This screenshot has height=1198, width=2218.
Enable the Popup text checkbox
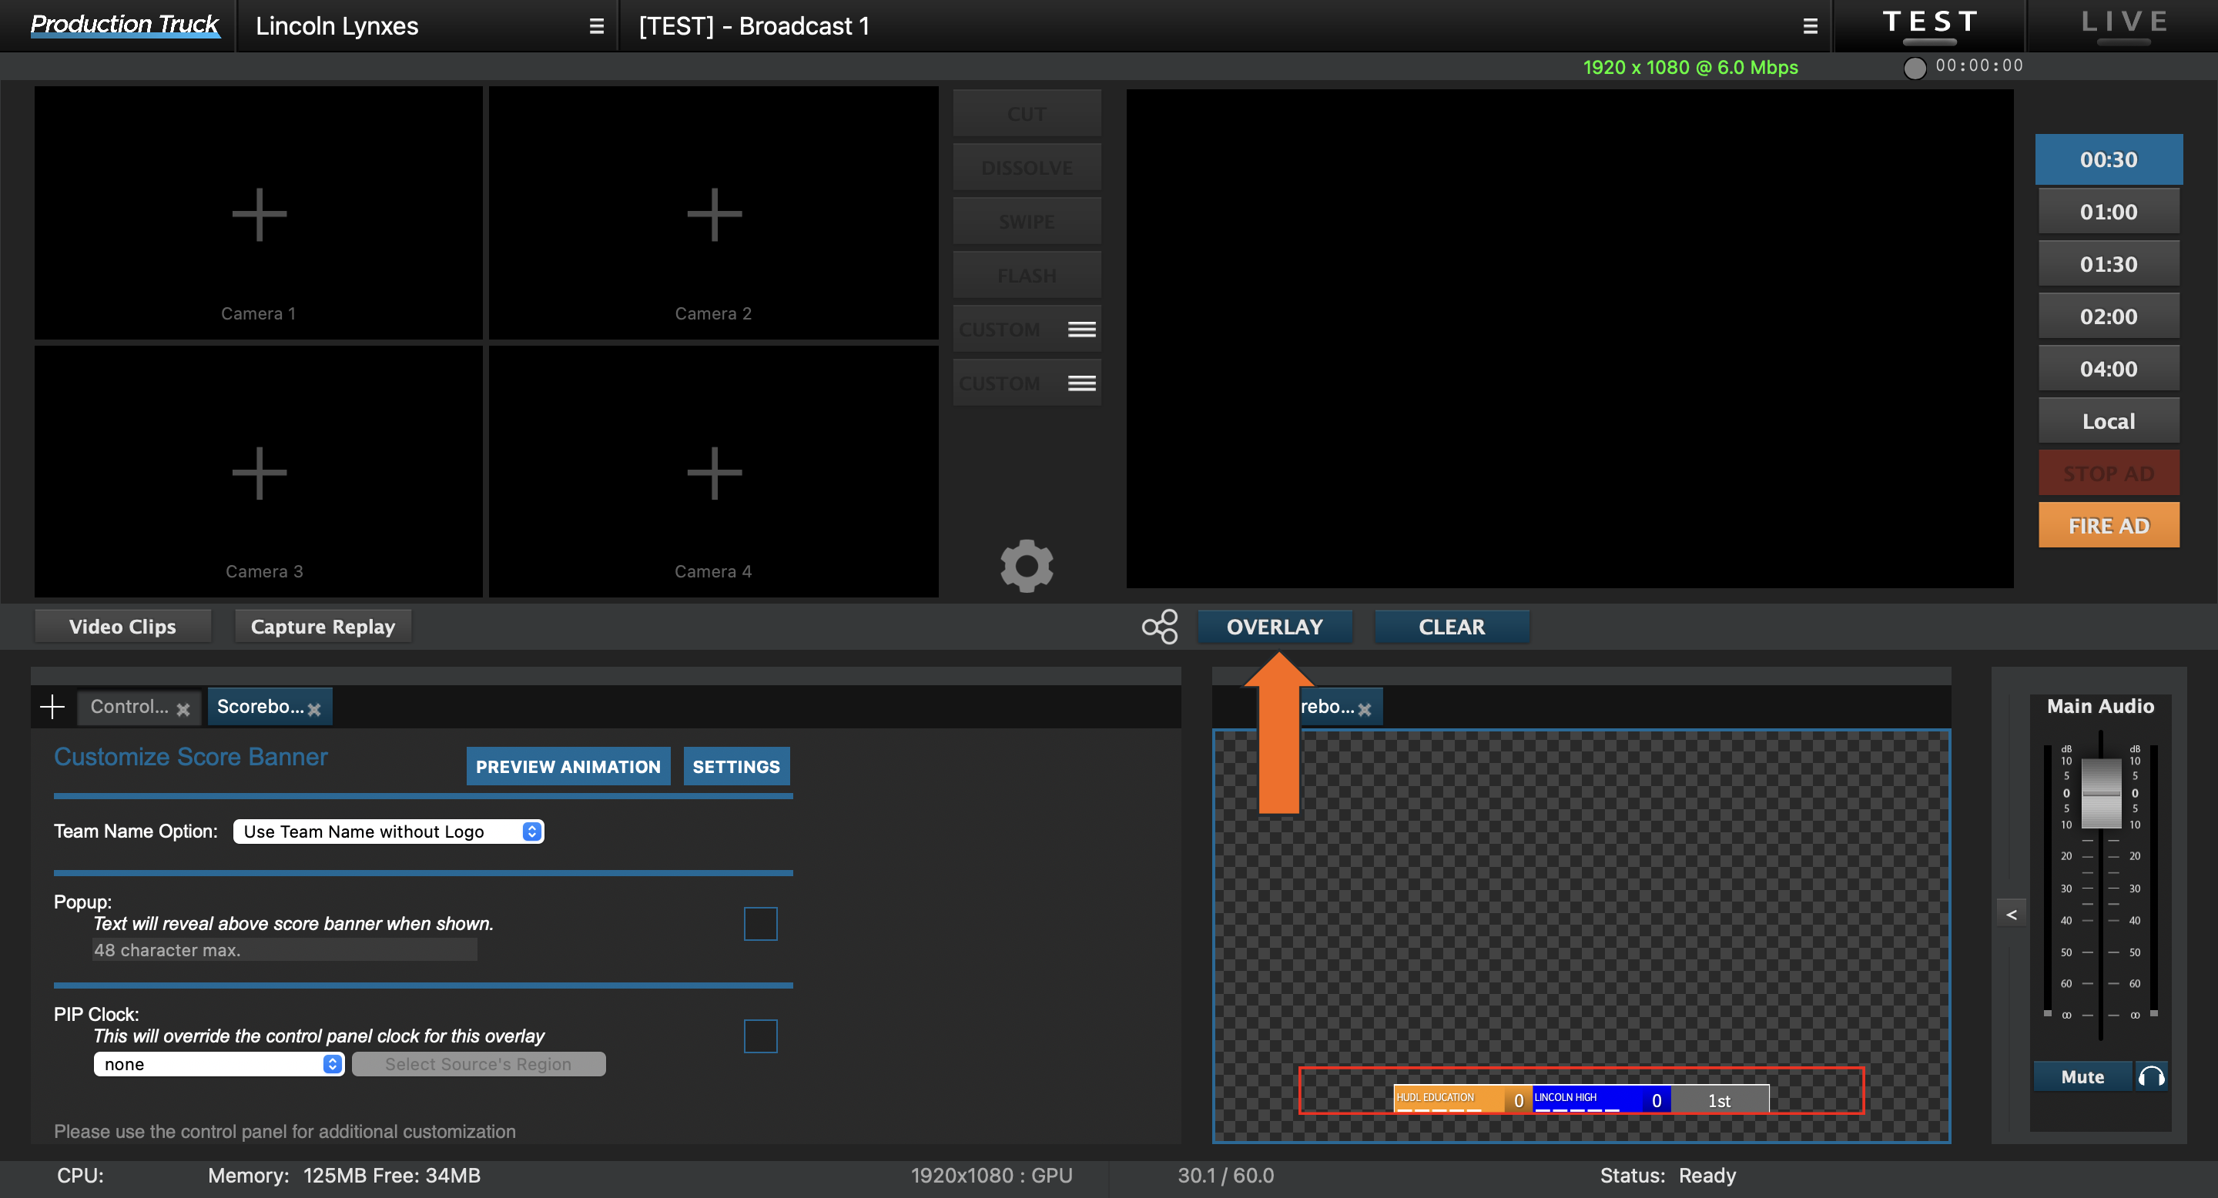pos(760,922)
